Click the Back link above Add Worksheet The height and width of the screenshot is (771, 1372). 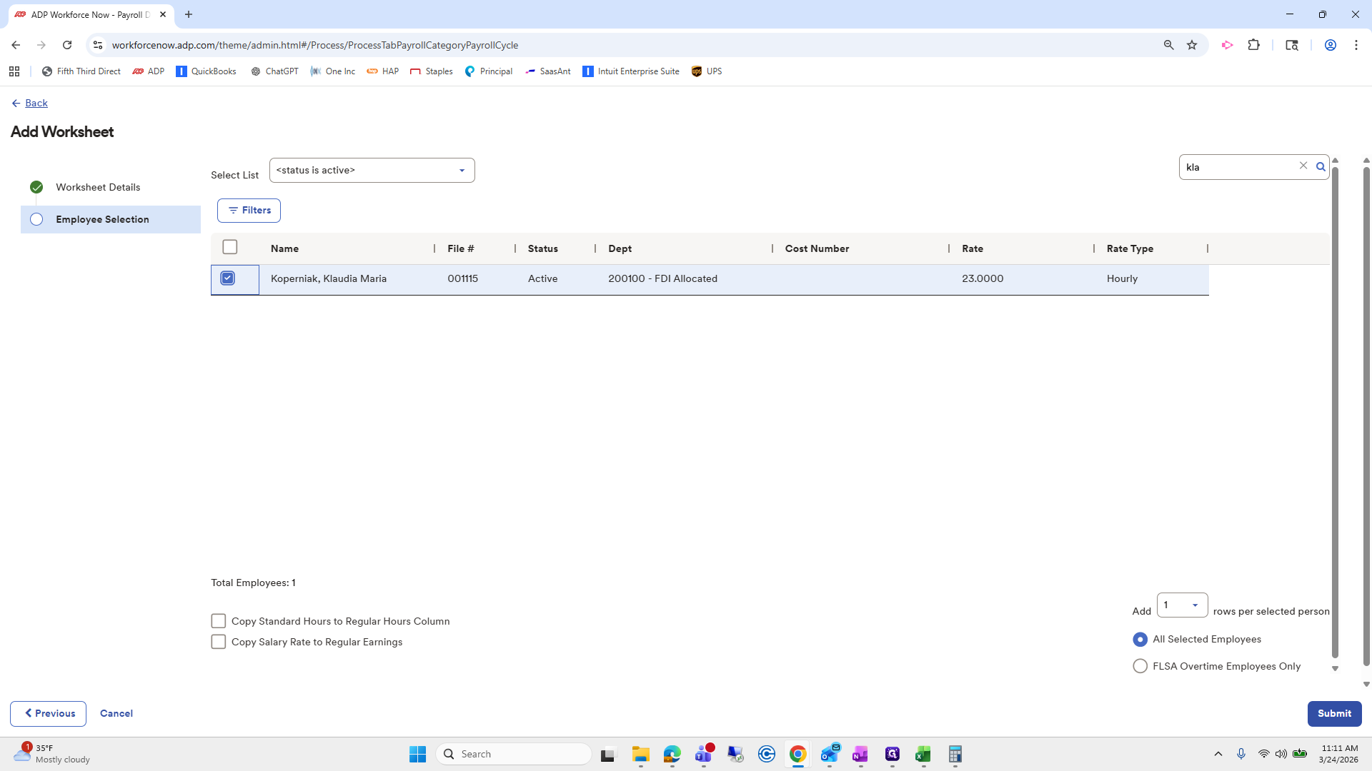36,103
